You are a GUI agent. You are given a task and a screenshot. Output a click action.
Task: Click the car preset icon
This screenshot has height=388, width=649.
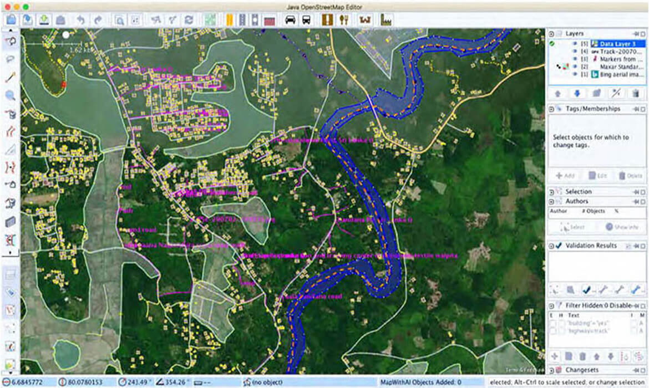(290, 20)
